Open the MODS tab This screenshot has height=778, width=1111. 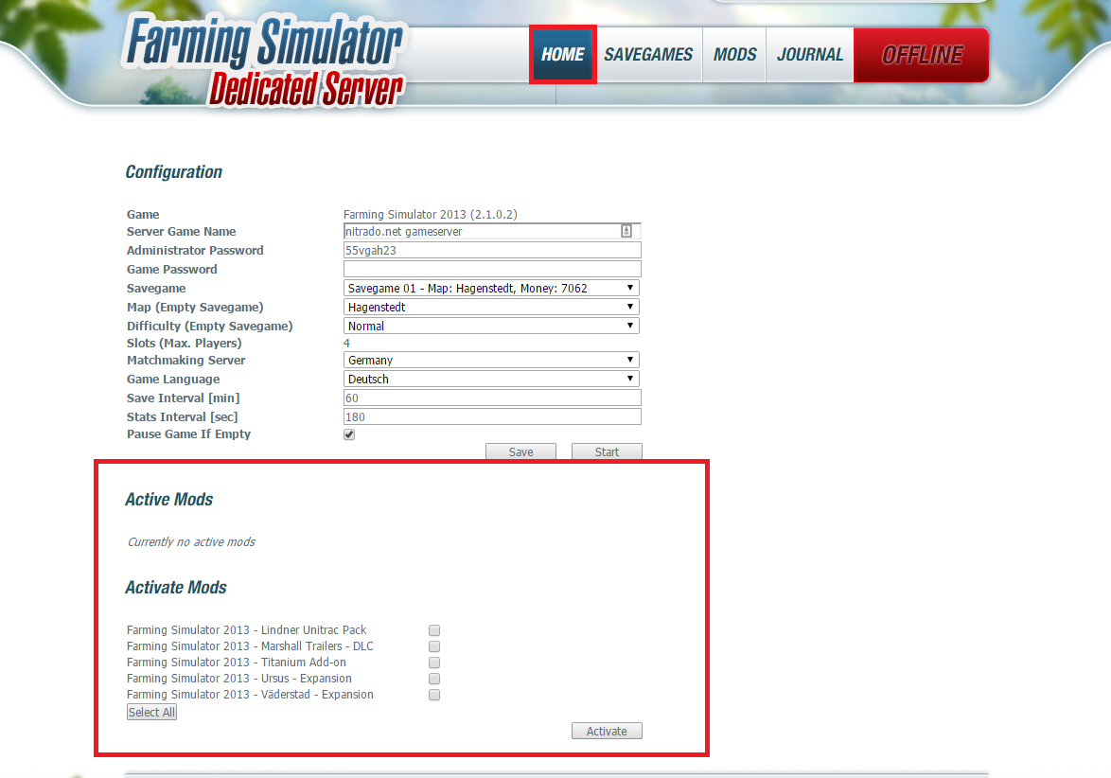(x=733, y=54)
